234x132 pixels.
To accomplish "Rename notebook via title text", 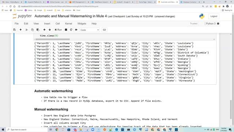I will (71, 16).
